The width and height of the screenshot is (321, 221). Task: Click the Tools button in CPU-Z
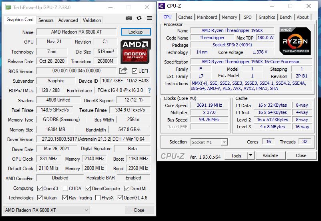(236, 155)
